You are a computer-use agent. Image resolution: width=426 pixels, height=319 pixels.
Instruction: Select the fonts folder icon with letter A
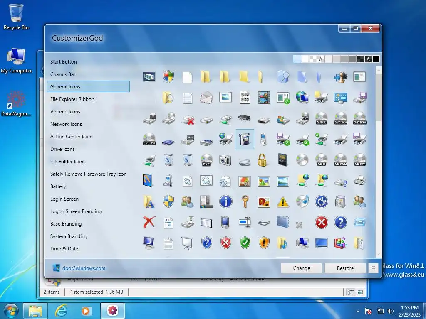[x=149, y=201]
